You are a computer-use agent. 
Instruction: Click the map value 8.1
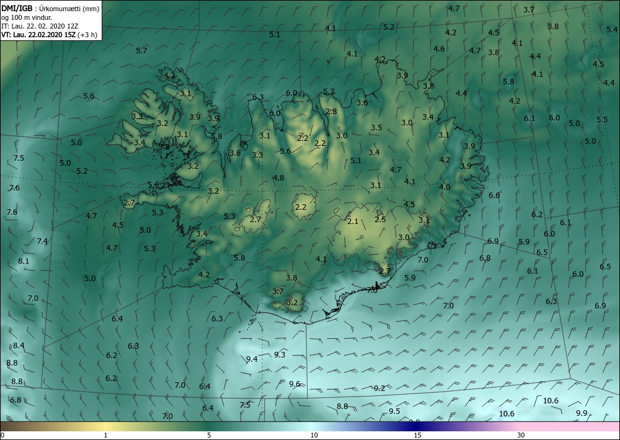click(24, 261)
